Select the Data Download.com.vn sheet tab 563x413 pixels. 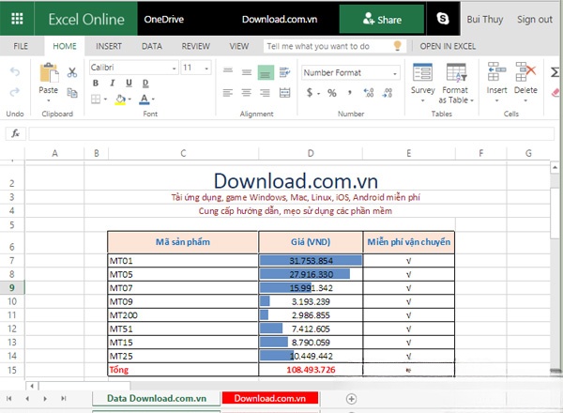click(157, 398)
